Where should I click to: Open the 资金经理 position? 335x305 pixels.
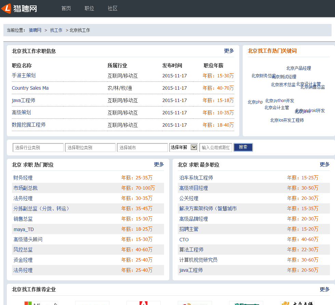(23, 260)
